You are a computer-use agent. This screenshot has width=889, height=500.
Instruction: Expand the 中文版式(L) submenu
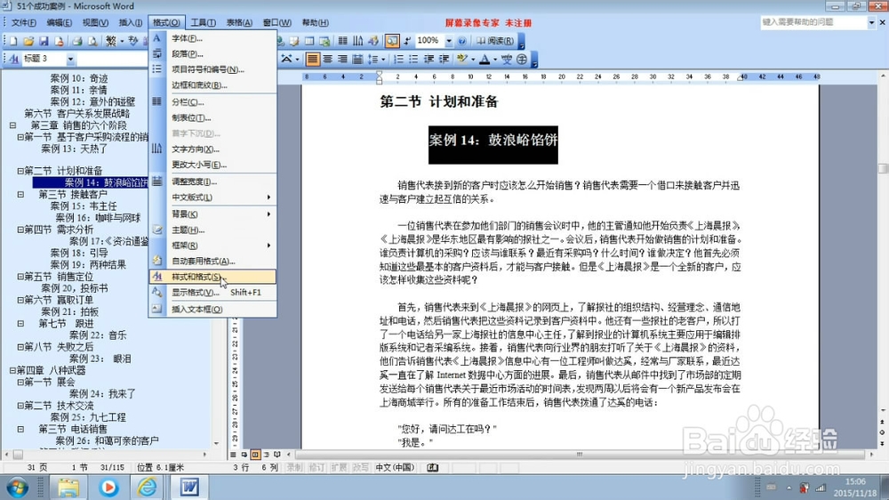[212, 198]
